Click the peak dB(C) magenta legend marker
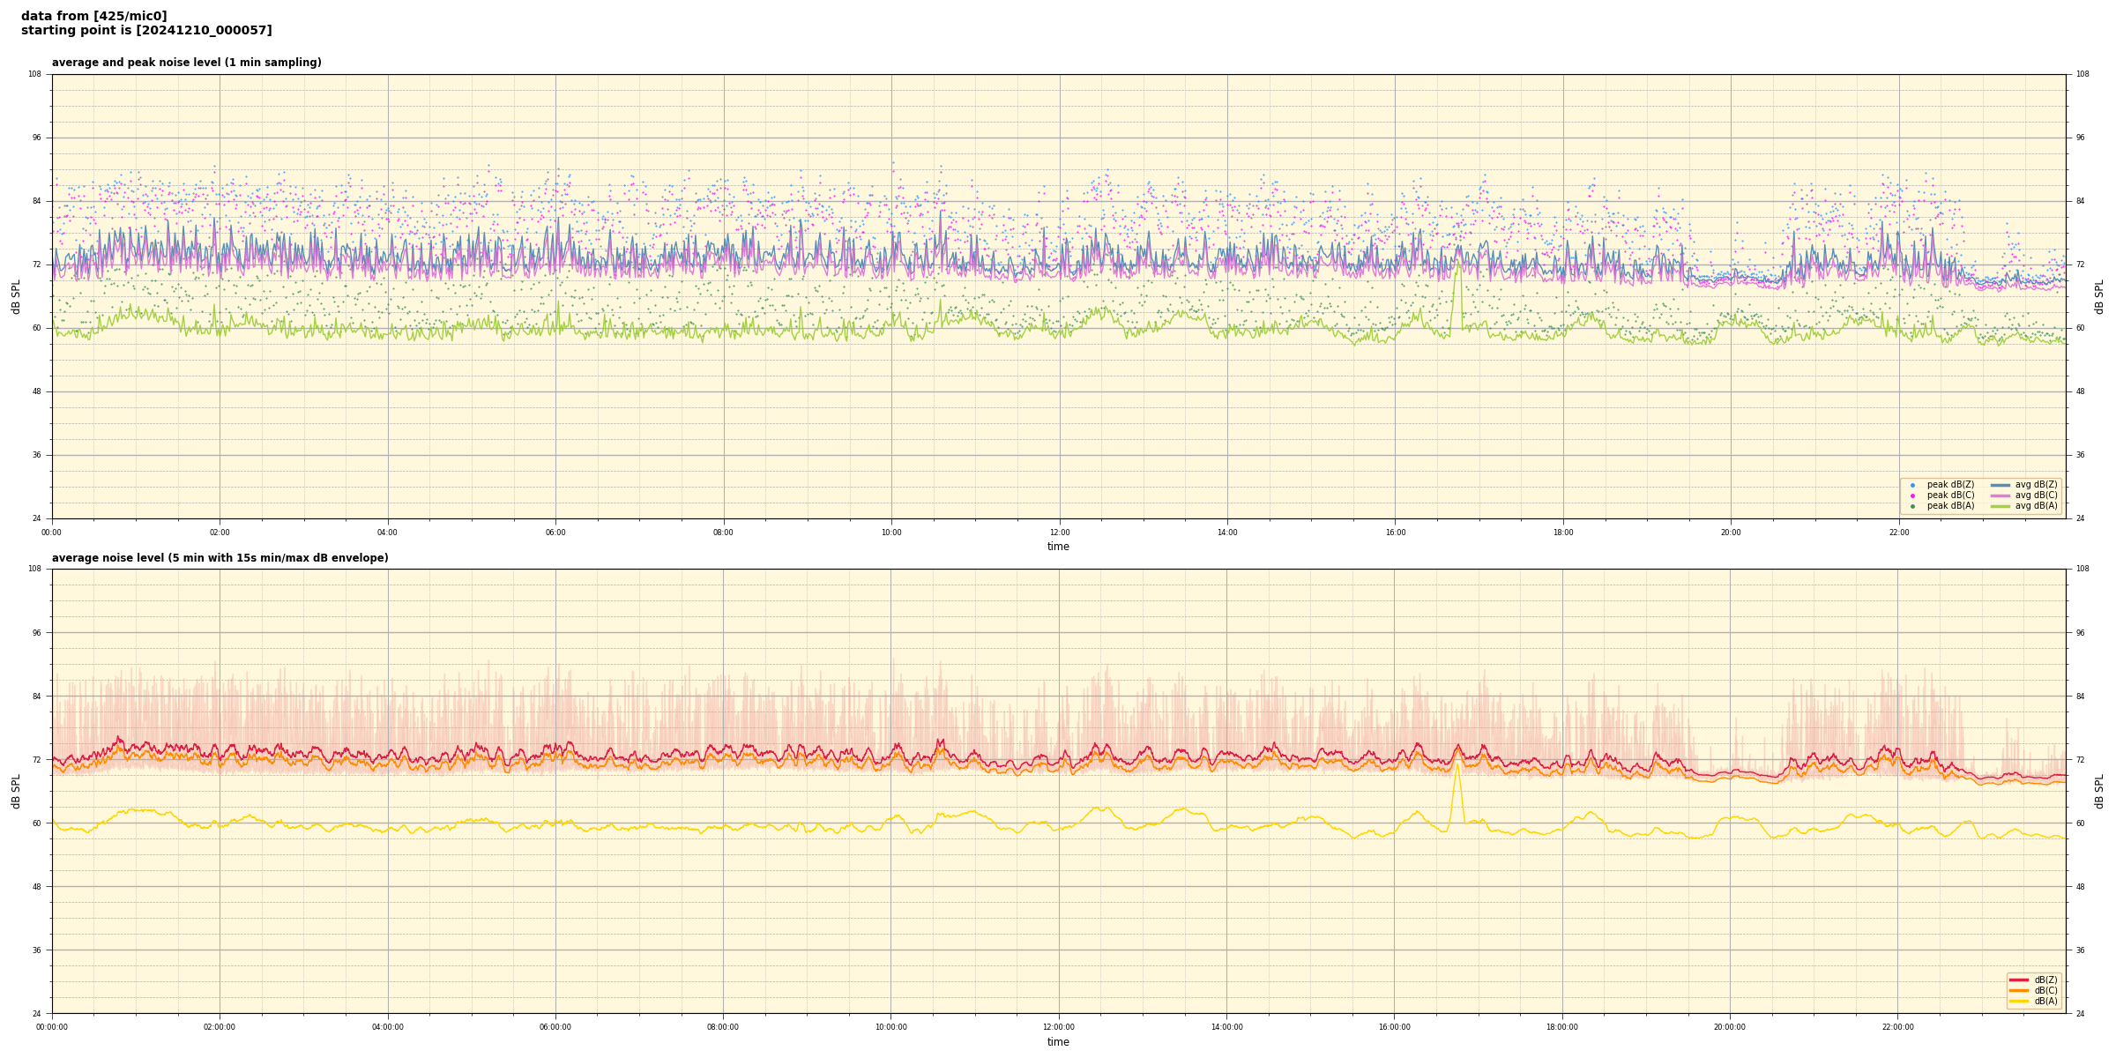2116x1058 pixels. click(1912, 495)
